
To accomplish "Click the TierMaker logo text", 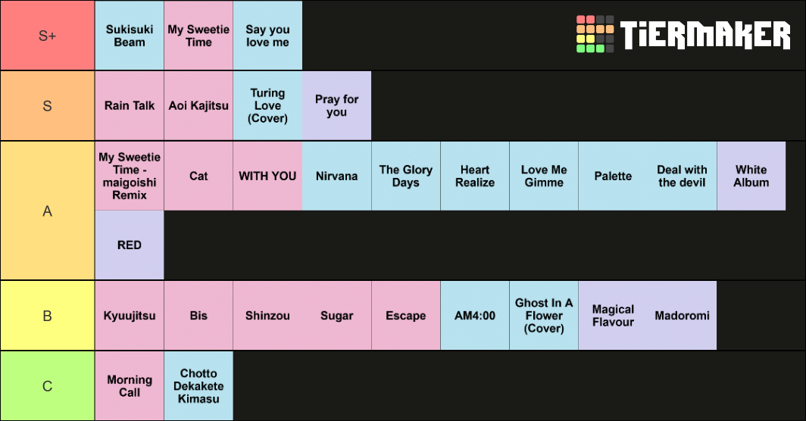I will tap(705, 35).
